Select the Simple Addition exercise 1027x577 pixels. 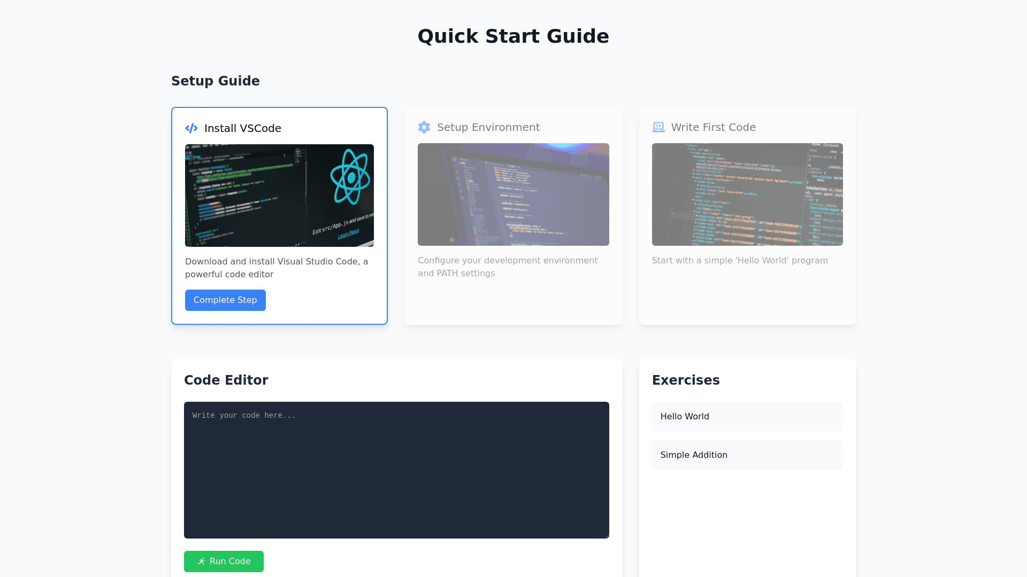(x=747, y=455)
